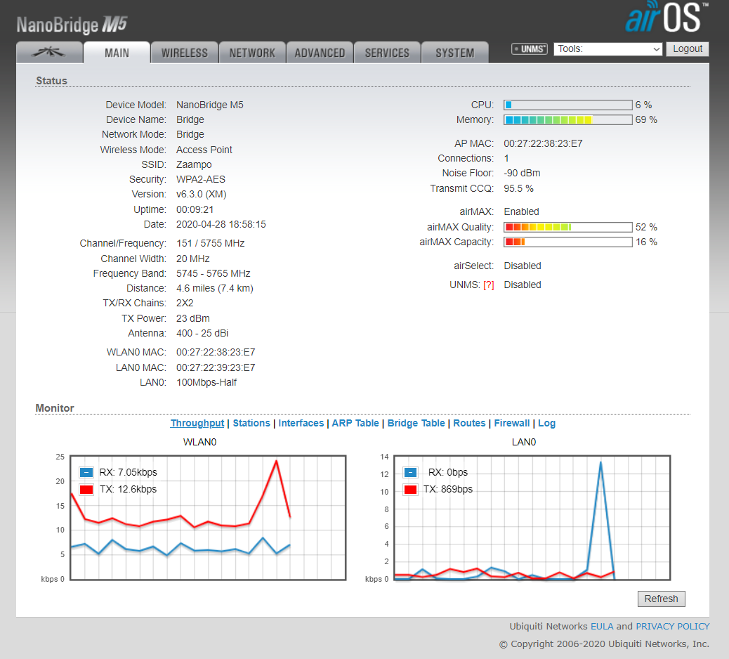
Task: Click WLAN0 MAC value 00:27:22:38:23:E7
Action: pos(216,353)
